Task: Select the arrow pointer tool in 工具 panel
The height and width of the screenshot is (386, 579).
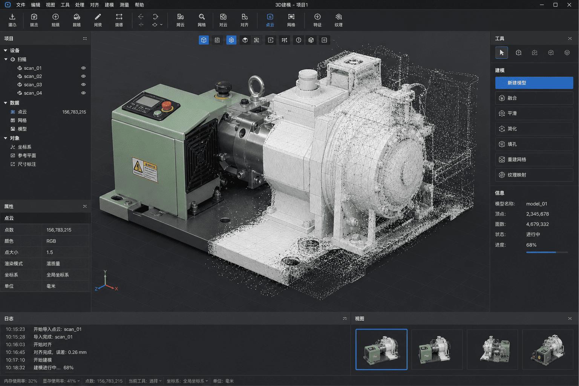Action: point(502,53)
